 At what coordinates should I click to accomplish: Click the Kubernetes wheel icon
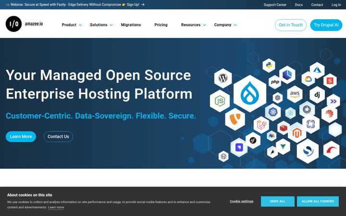click(273, 112)
